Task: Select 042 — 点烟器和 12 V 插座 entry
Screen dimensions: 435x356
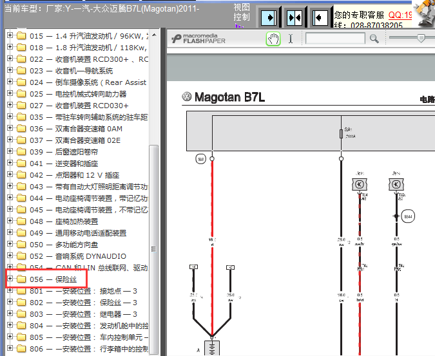Action: 74,175
